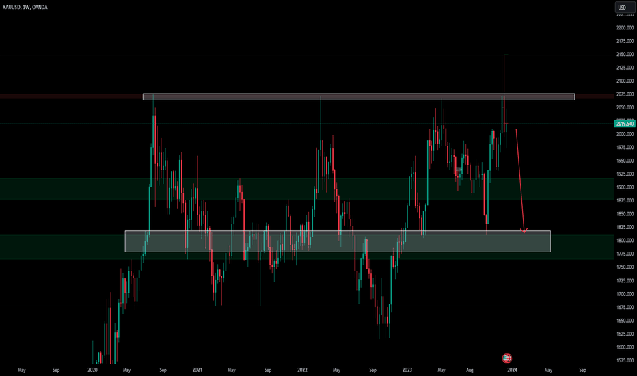Viewport: 637px width, 376px height.
Task: Click the 1775.000 price axis label
Action: pyautogui.click(x=625, y=254)
